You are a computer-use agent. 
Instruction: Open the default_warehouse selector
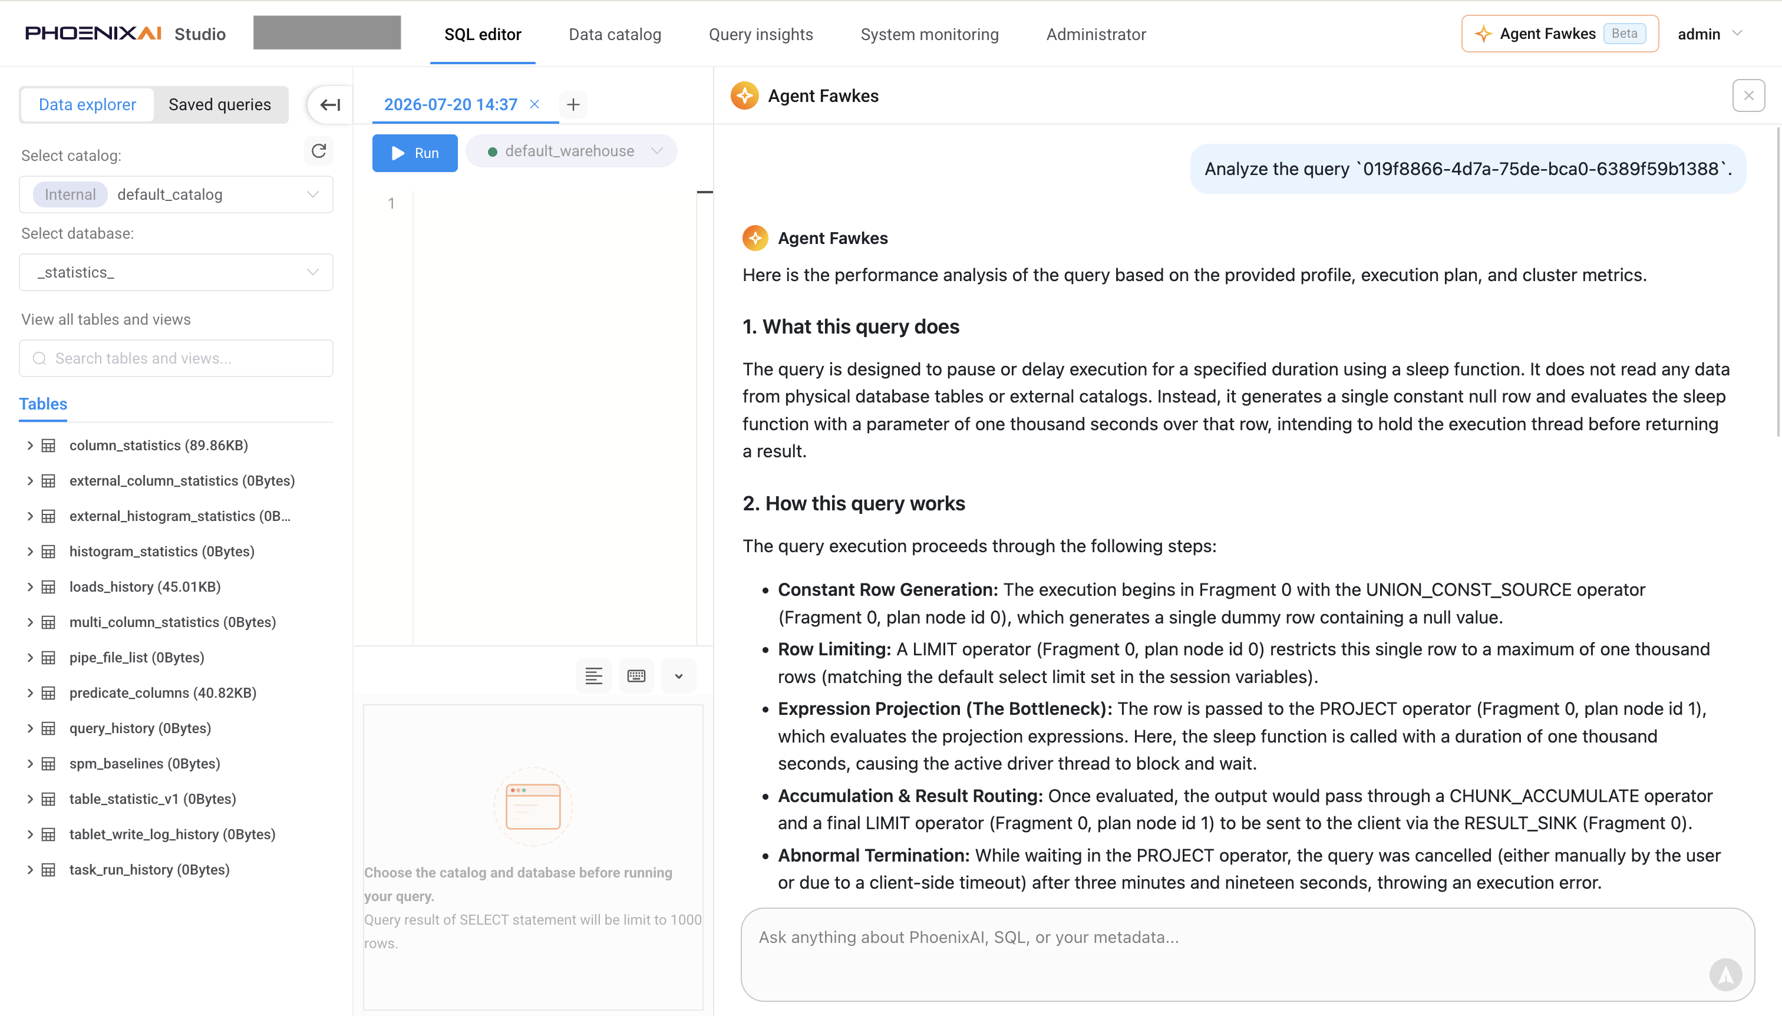click(572, 151)
